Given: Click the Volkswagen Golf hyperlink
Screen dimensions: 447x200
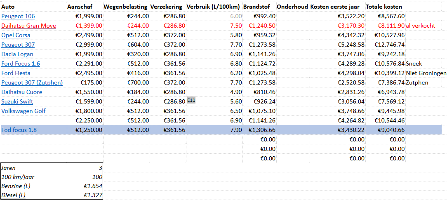Looking at the screenshot, I should 24,111.
